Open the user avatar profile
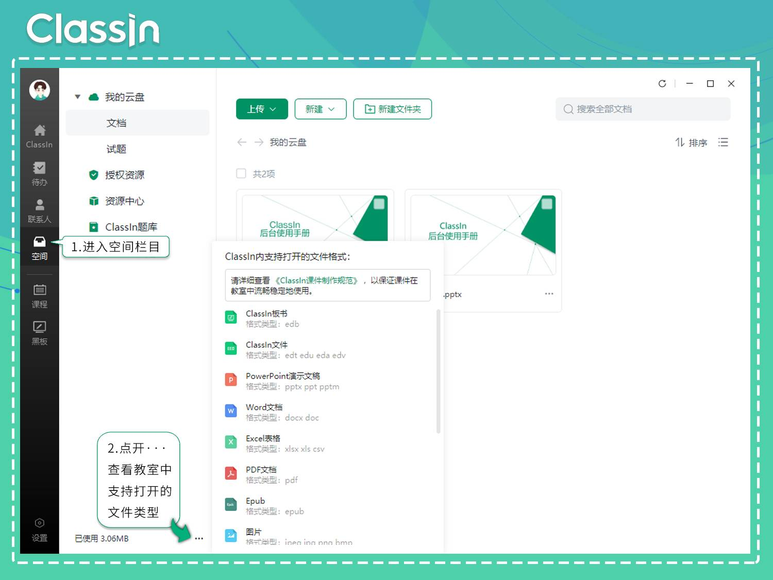The width and height of the screenshot is (773, 580). 40,90
